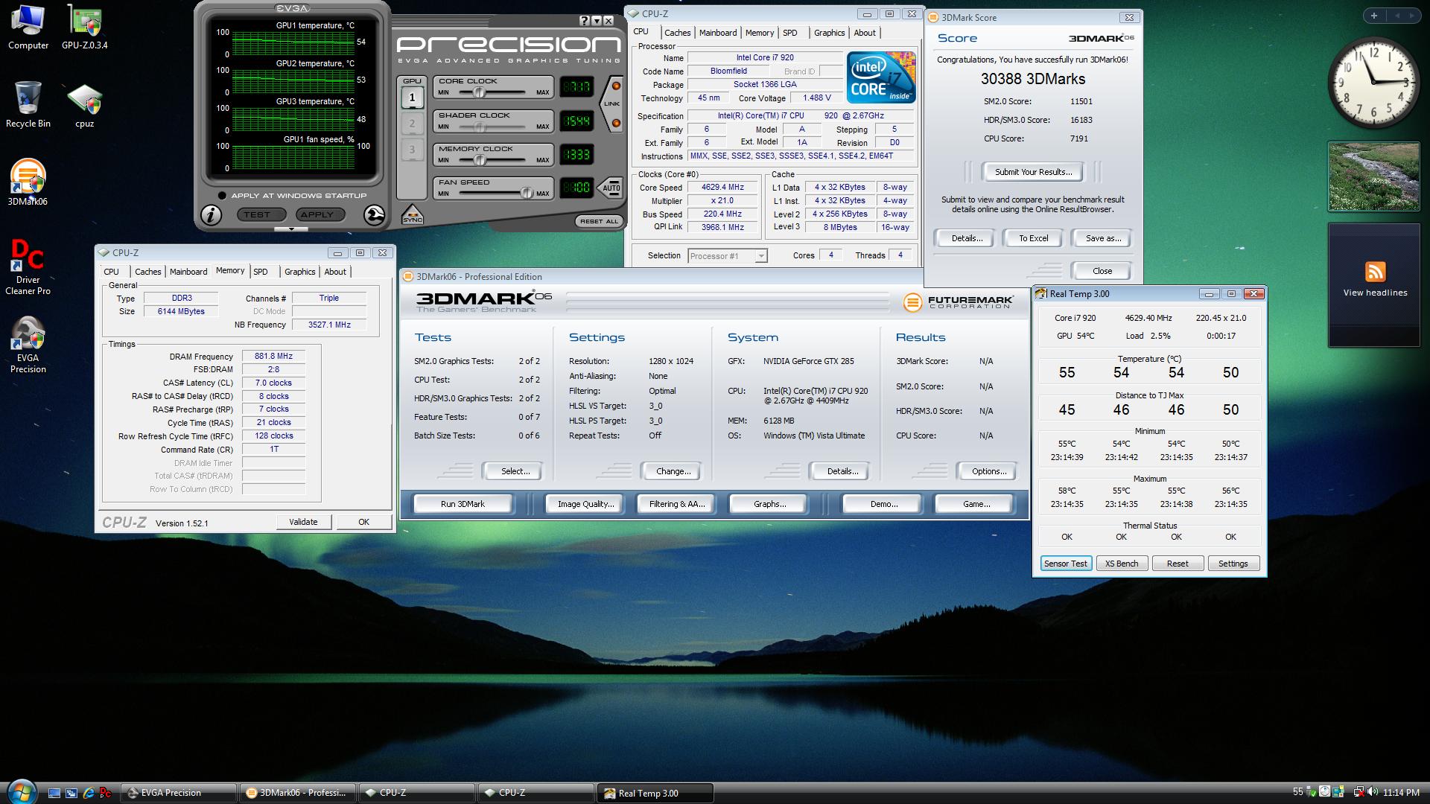This screenshot has width=1430, height=804.
Task: Export score with To Excel button
Action: pyautogui.click(x=1033, y=238)
